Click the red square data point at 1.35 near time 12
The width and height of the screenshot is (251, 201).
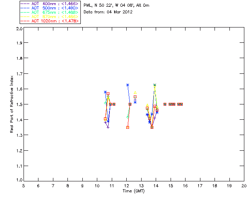click(127, 128)
